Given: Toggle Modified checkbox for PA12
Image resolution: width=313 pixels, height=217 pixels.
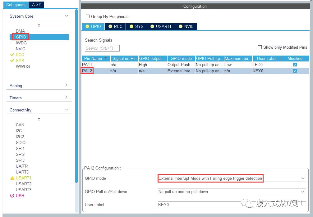Looking at the screenshot, I should point(295,71).
